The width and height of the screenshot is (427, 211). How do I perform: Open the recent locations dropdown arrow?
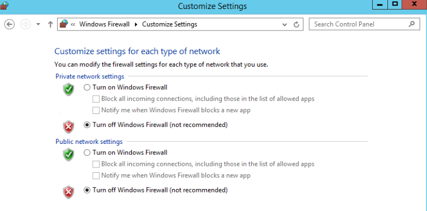pyautogui.click(x=38, y=24)
